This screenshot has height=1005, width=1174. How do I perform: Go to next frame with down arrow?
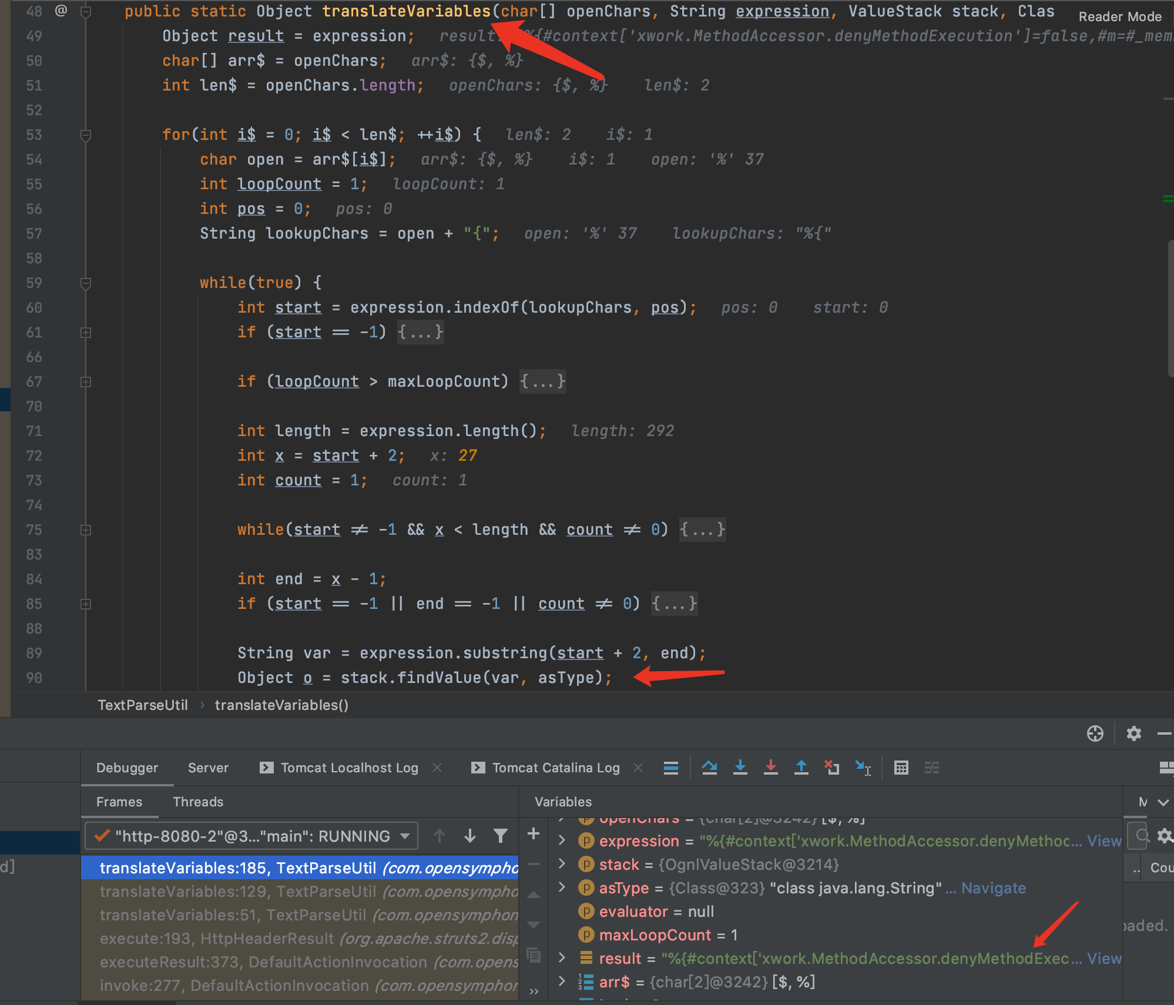[470, 836]
